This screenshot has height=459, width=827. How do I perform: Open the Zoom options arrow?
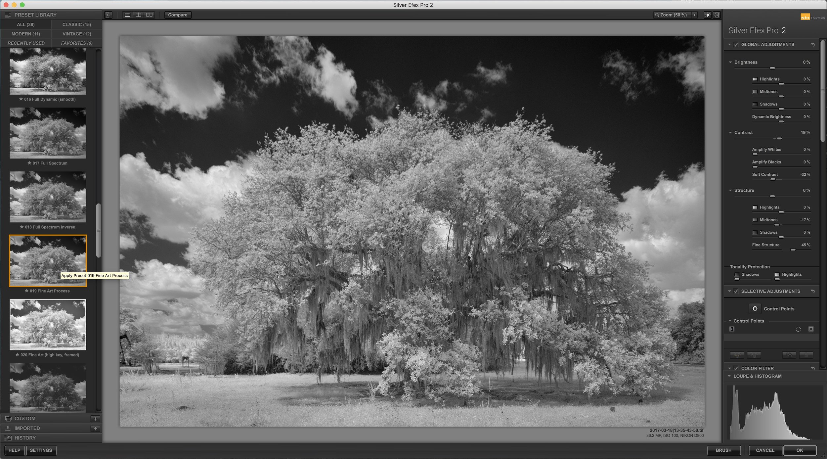click(694, 15)
